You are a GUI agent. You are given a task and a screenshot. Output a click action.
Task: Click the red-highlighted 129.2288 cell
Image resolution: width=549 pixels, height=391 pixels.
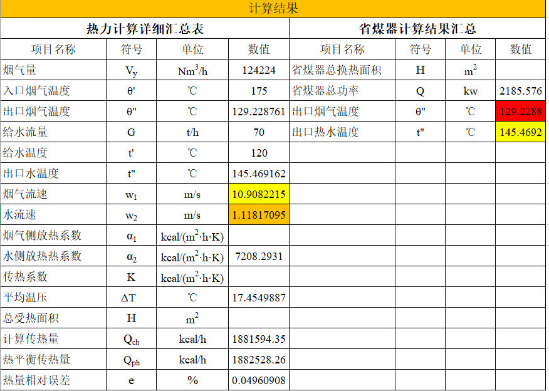click(x=520, y=112)
